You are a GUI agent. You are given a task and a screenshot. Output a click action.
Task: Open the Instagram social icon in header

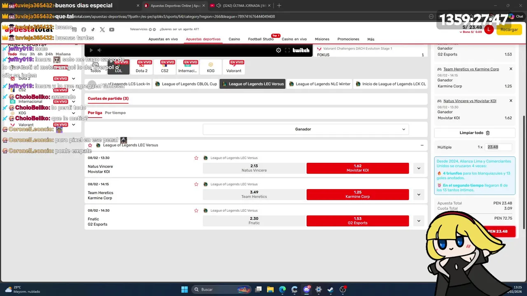[74, 30]
